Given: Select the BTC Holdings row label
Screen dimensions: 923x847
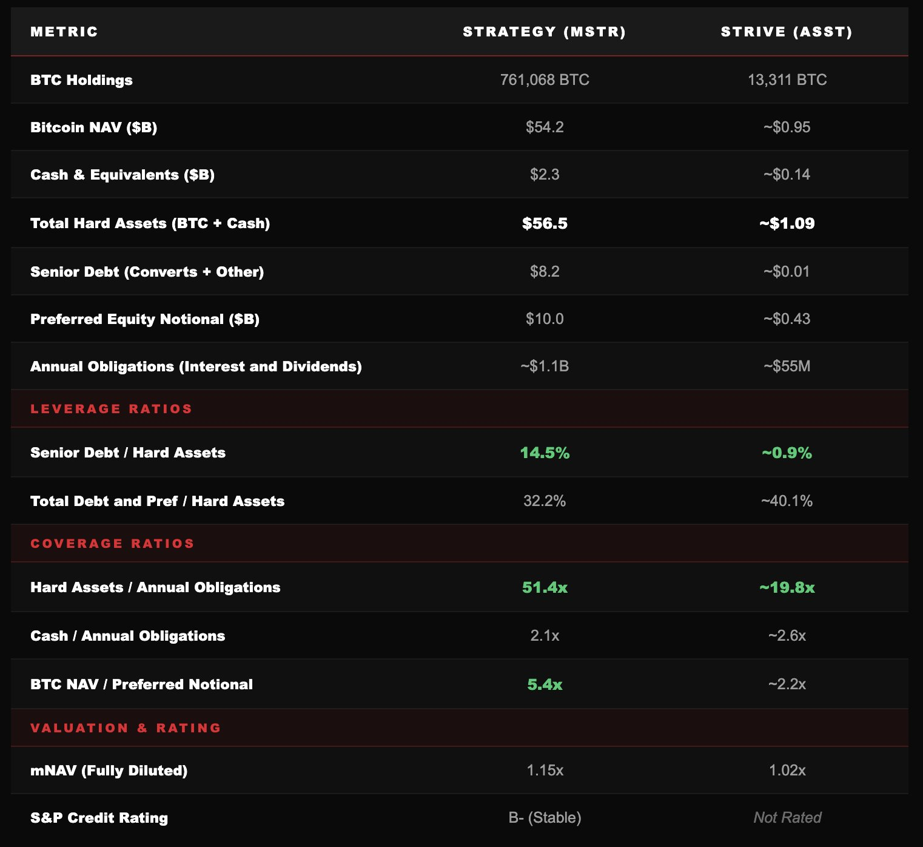Looking at the screenshot, I should tap(81, 80).
